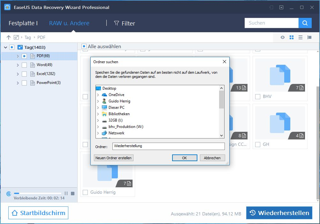The width and height of the screenshot is (320, 224).
Task: Click the EaseUS app logo icon
Action: coord(7,7)
